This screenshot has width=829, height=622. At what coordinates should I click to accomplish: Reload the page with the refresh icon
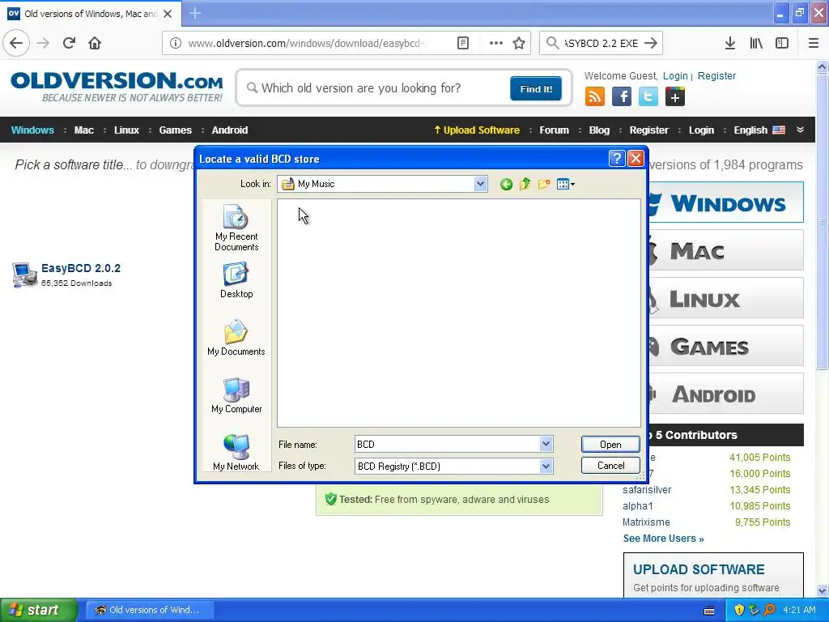[69, 43]
